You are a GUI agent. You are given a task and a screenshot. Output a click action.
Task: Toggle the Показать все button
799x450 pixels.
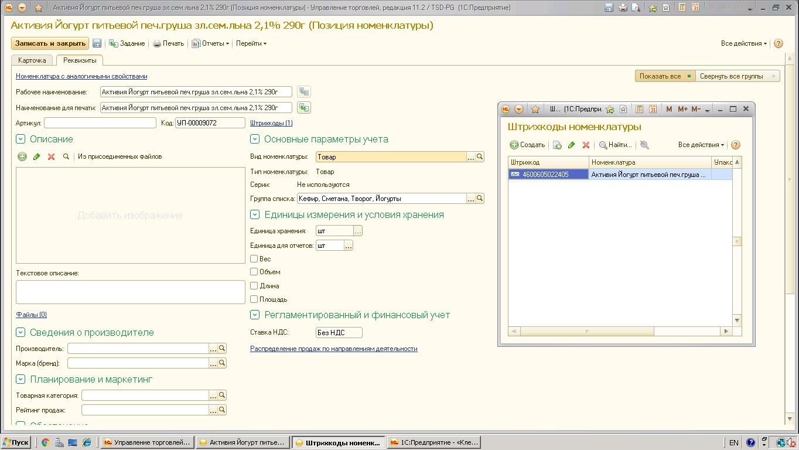665,76
